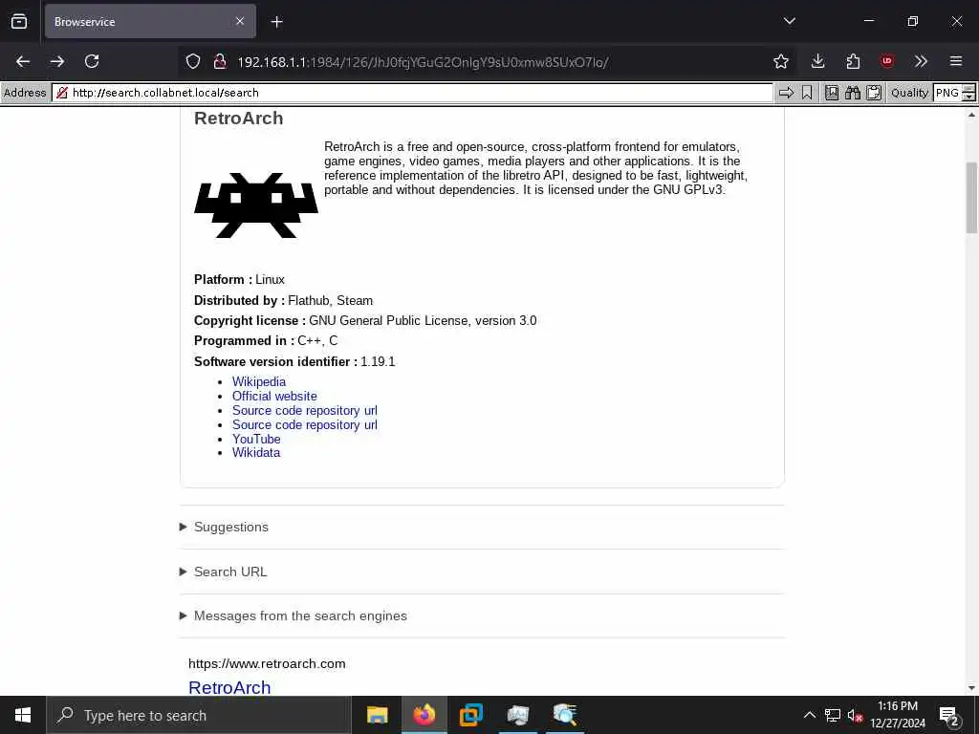Open the YouTube link
979x734 pixels.
(x=256, y=439)
